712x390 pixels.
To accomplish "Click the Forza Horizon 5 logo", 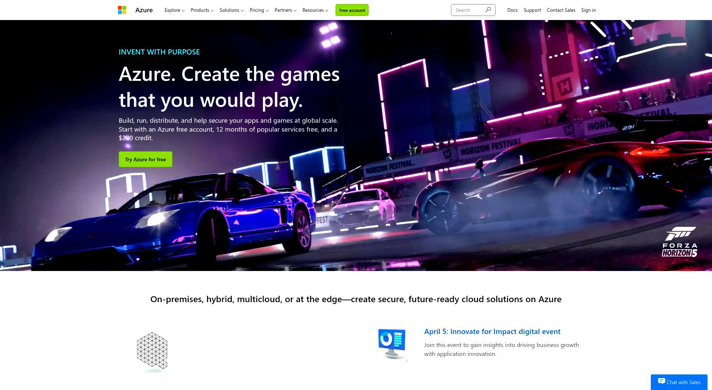I will pos(680,242).
